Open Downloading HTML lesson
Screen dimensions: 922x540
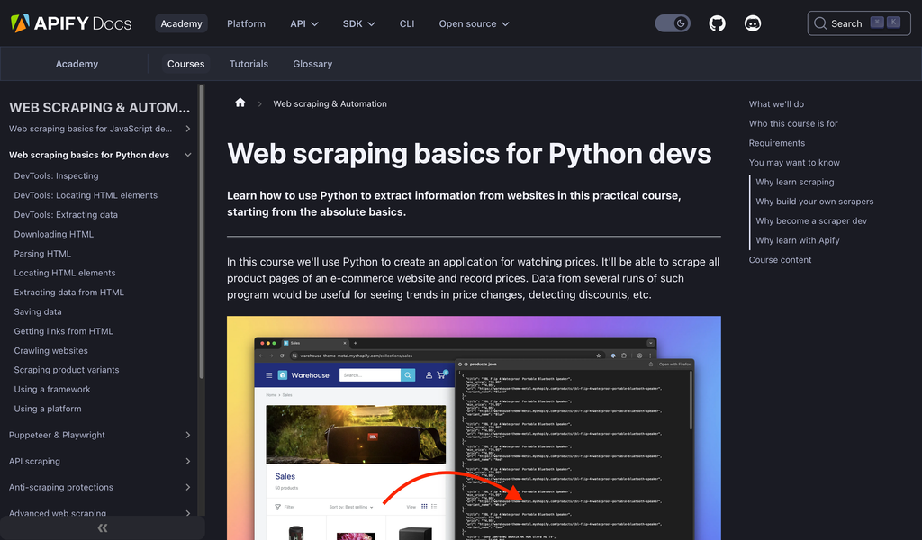(53, 234)
